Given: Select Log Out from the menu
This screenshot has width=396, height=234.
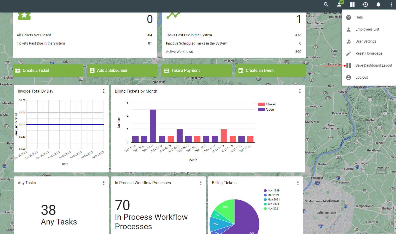Looking at the screenshot, I should (369, 77).
